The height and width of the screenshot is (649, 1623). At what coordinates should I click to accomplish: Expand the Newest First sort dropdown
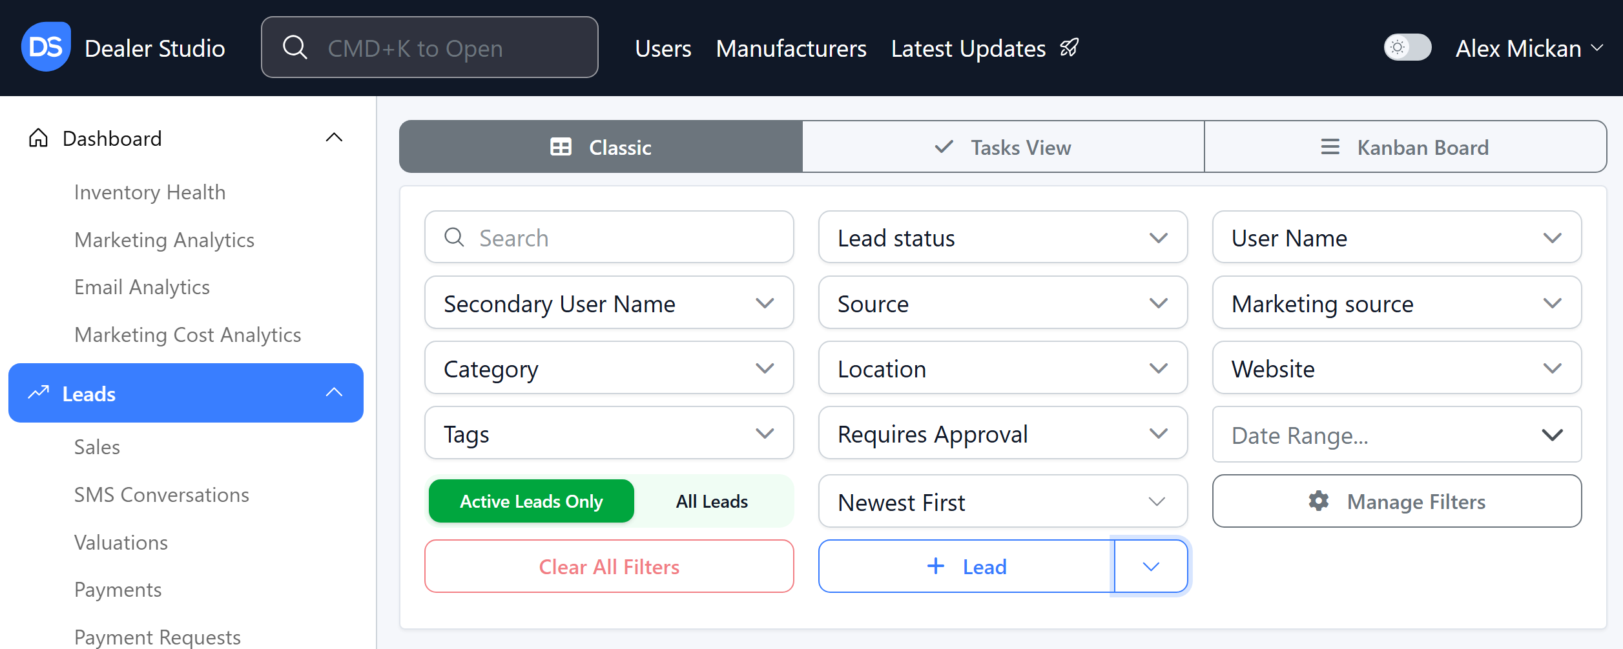pyautogui.click(x=1002, y=501)
